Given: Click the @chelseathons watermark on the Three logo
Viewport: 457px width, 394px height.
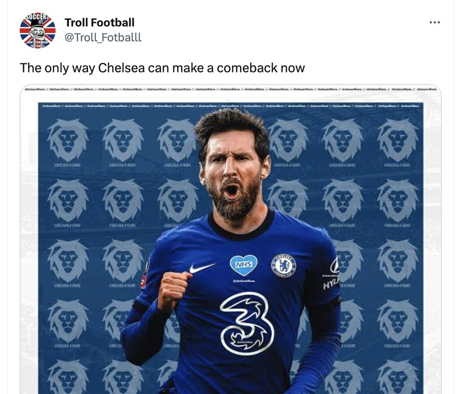Looking at the screenshot, I should [x=246, y=341].
